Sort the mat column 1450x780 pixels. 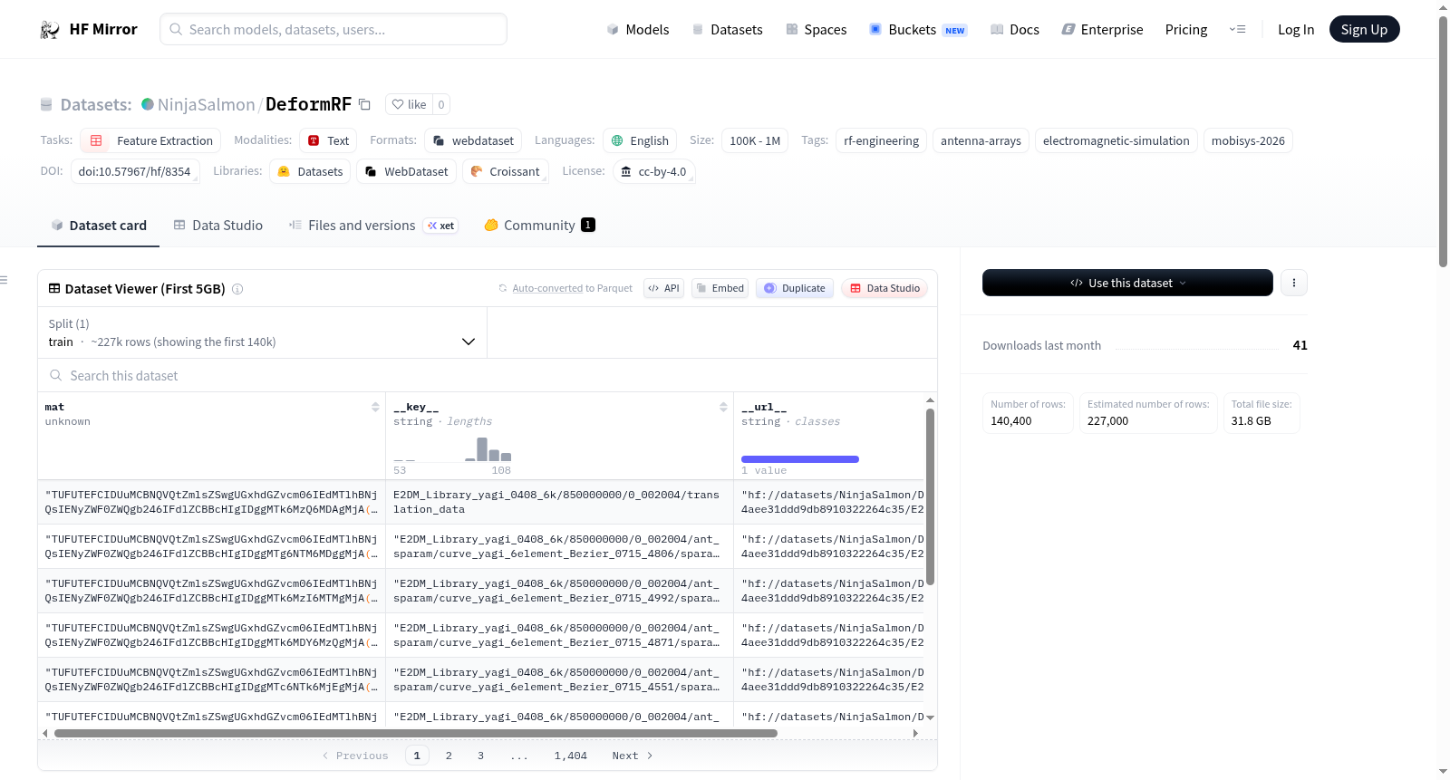(375, 408)
